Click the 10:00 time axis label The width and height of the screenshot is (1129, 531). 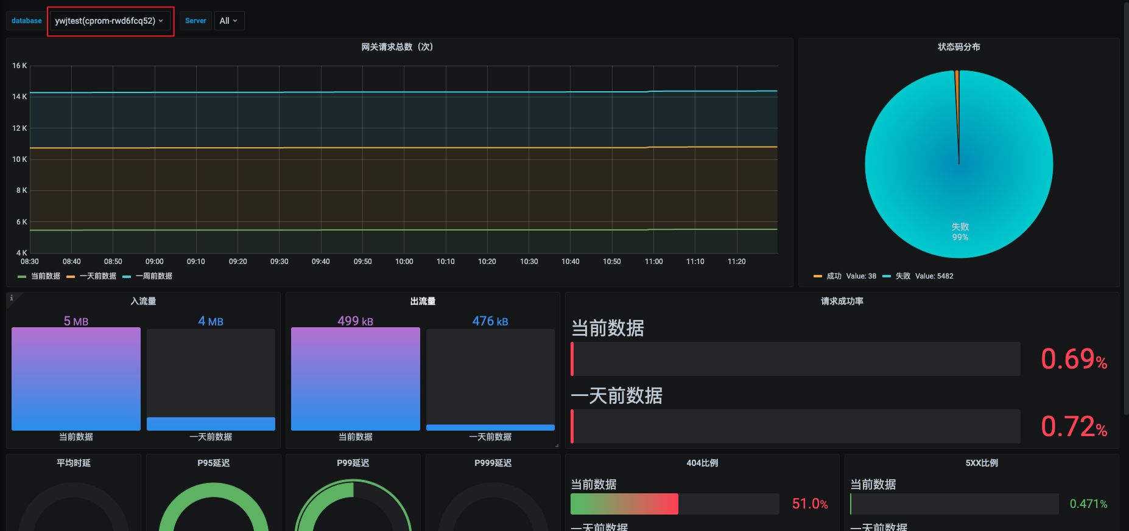pos(404,262)
